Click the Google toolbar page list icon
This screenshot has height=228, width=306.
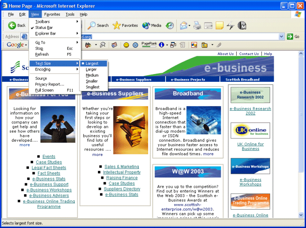pos(182,45)
